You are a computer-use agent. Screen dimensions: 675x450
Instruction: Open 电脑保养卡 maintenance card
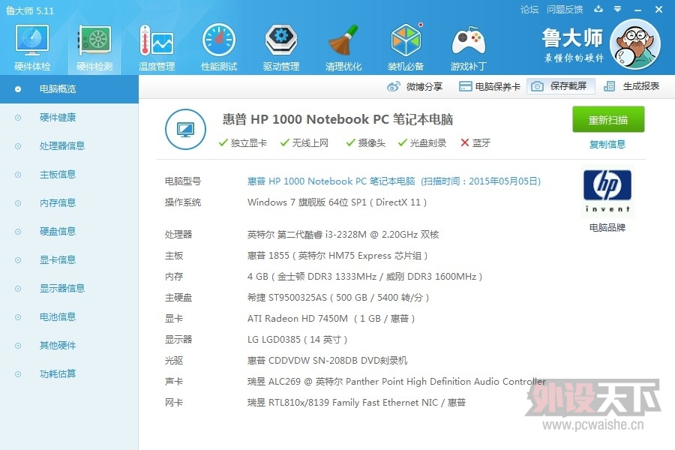[x=490, y=86]
